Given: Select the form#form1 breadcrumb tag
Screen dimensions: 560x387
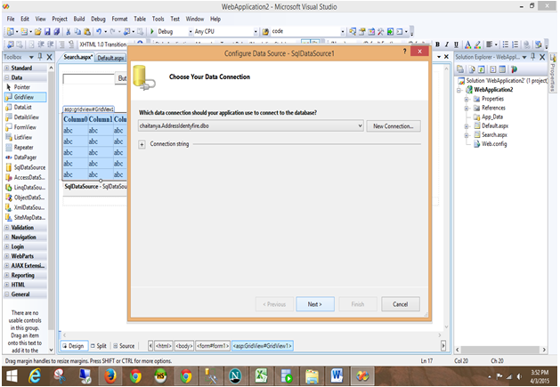Looking at the screenshot, I should [213, 345].
